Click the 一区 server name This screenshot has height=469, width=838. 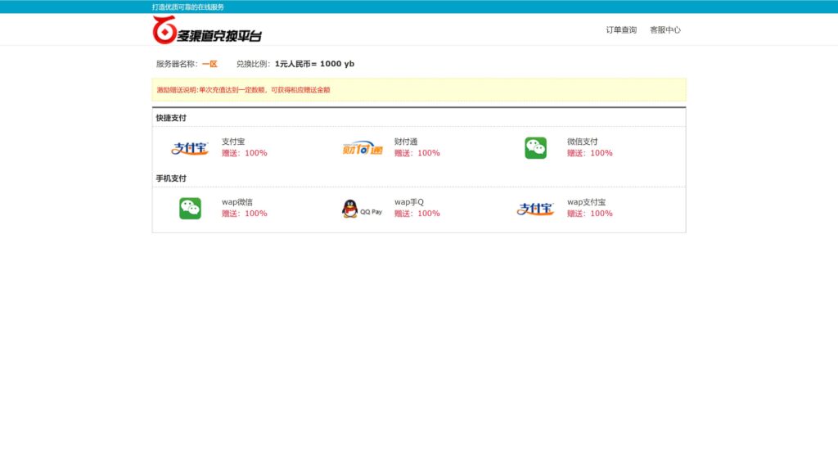[x=209, y=64]
